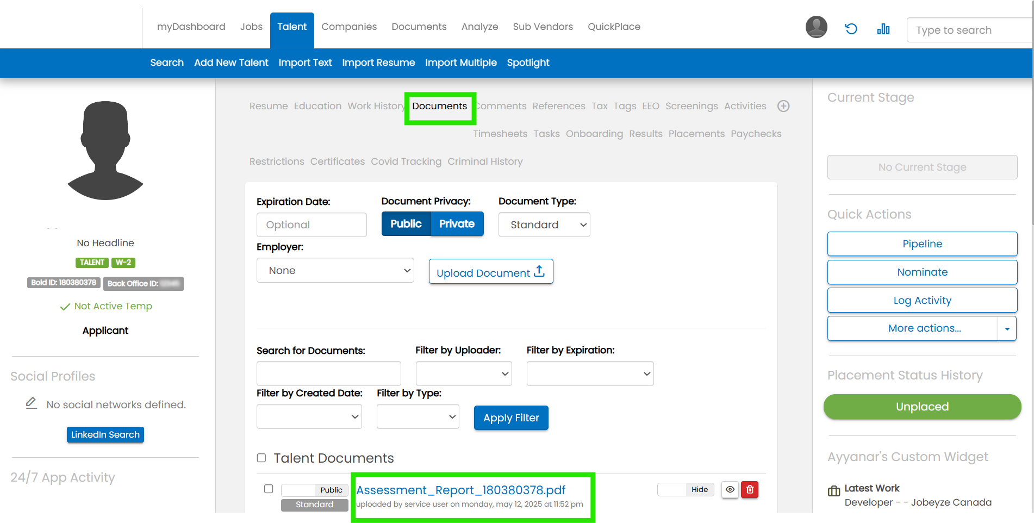Tick the Assessment Report row checkbox
Viewport: 1034px width, 523px height.
click(x=269, y=489)
